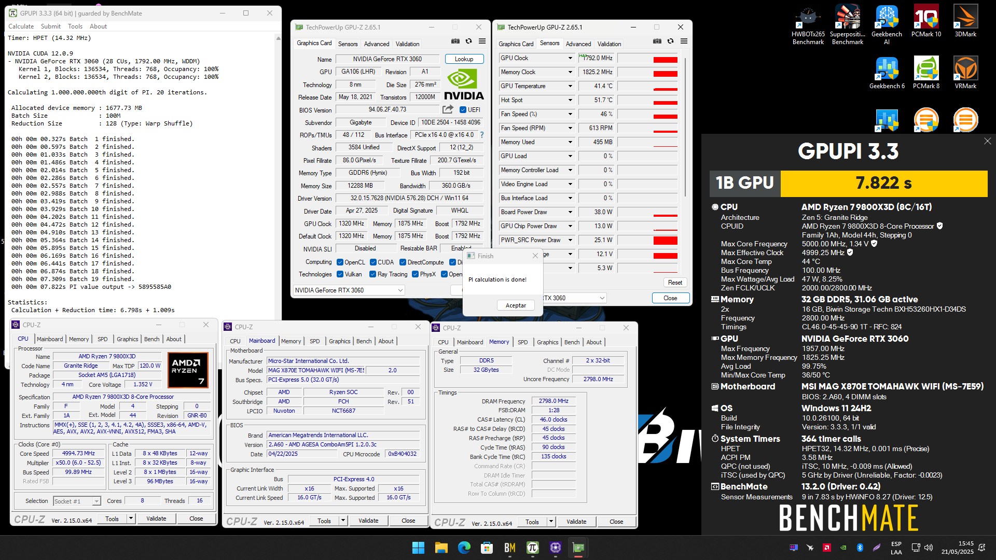This screenshot has height=560, width=996.
Task: Click the Core Speed value field in CPU-Z
Action: pyautogui.click(x=79, y=454)
